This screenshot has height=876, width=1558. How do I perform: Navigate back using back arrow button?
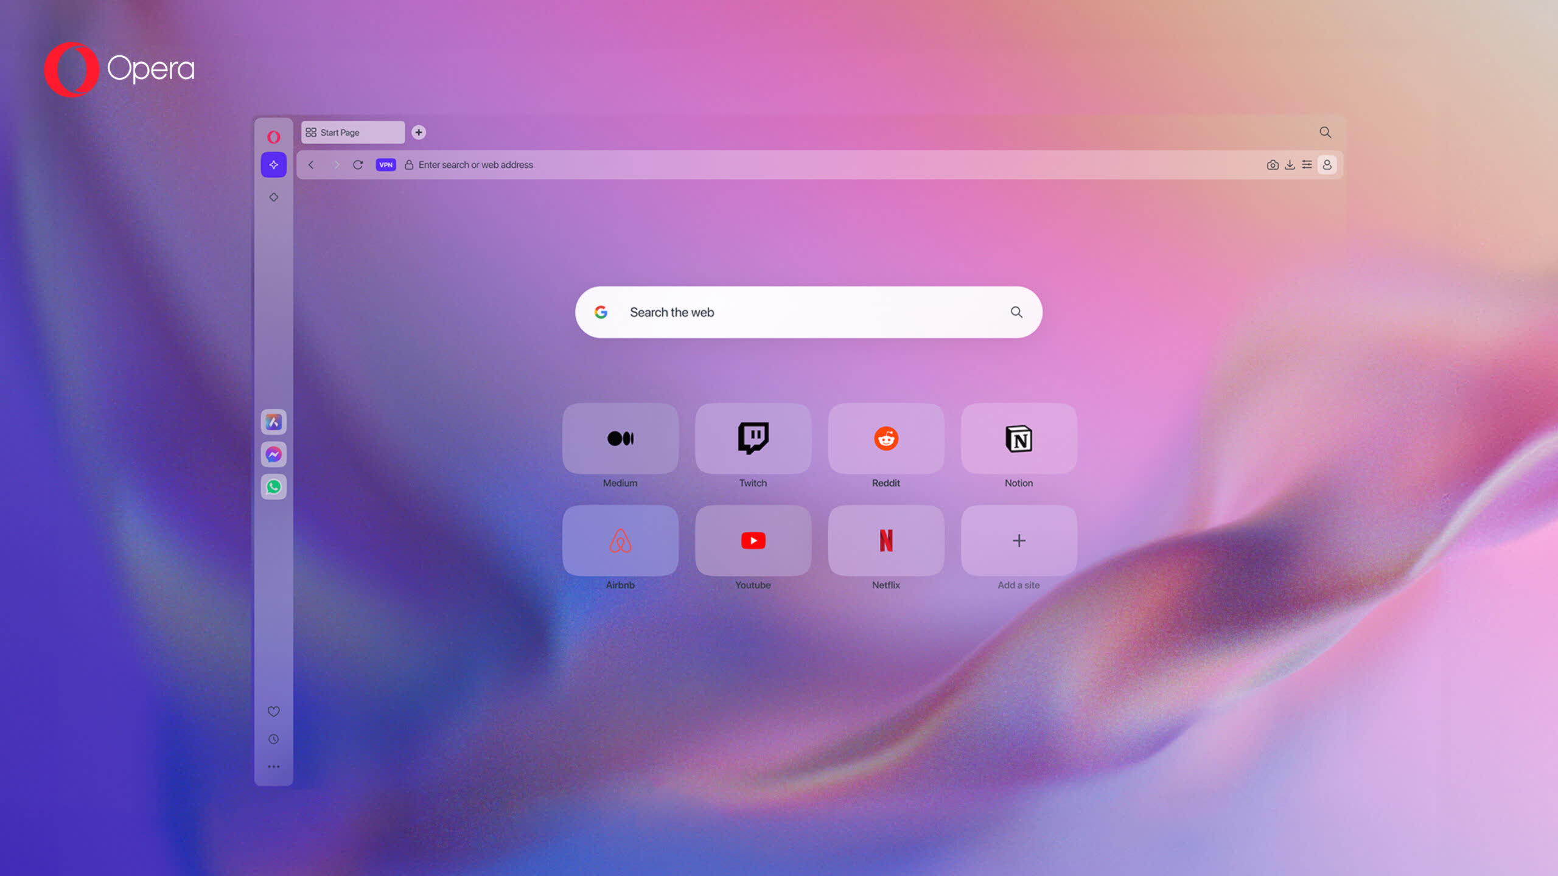coord(310,164)
